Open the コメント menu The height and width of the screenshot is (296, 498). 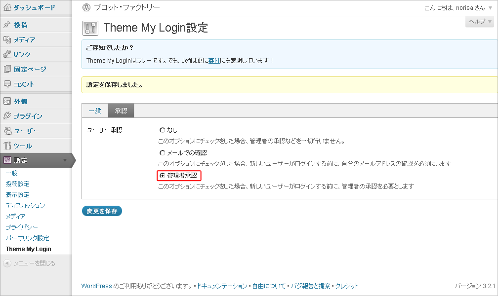24,84
